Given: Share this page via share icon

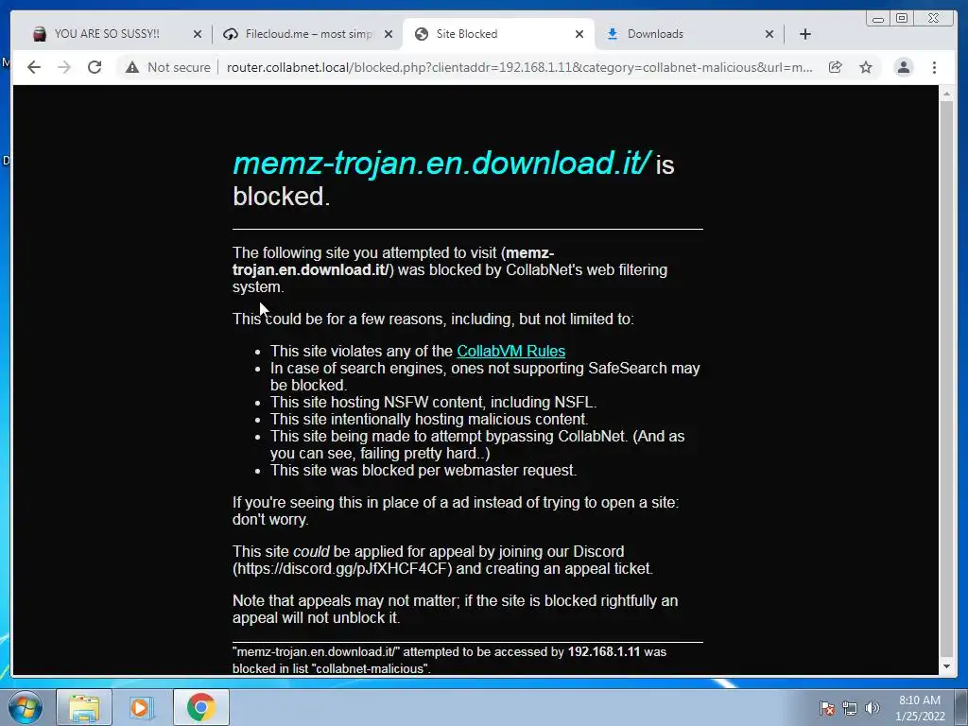Looking at the screenshot, I should 836,67.
